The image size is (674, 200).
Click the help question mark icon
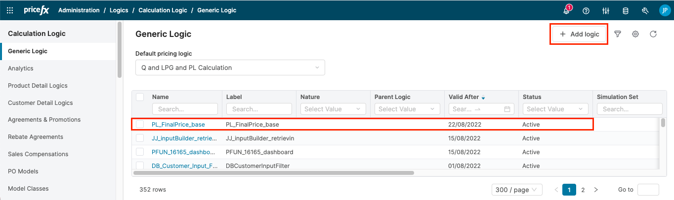click(x=586, y=10)
